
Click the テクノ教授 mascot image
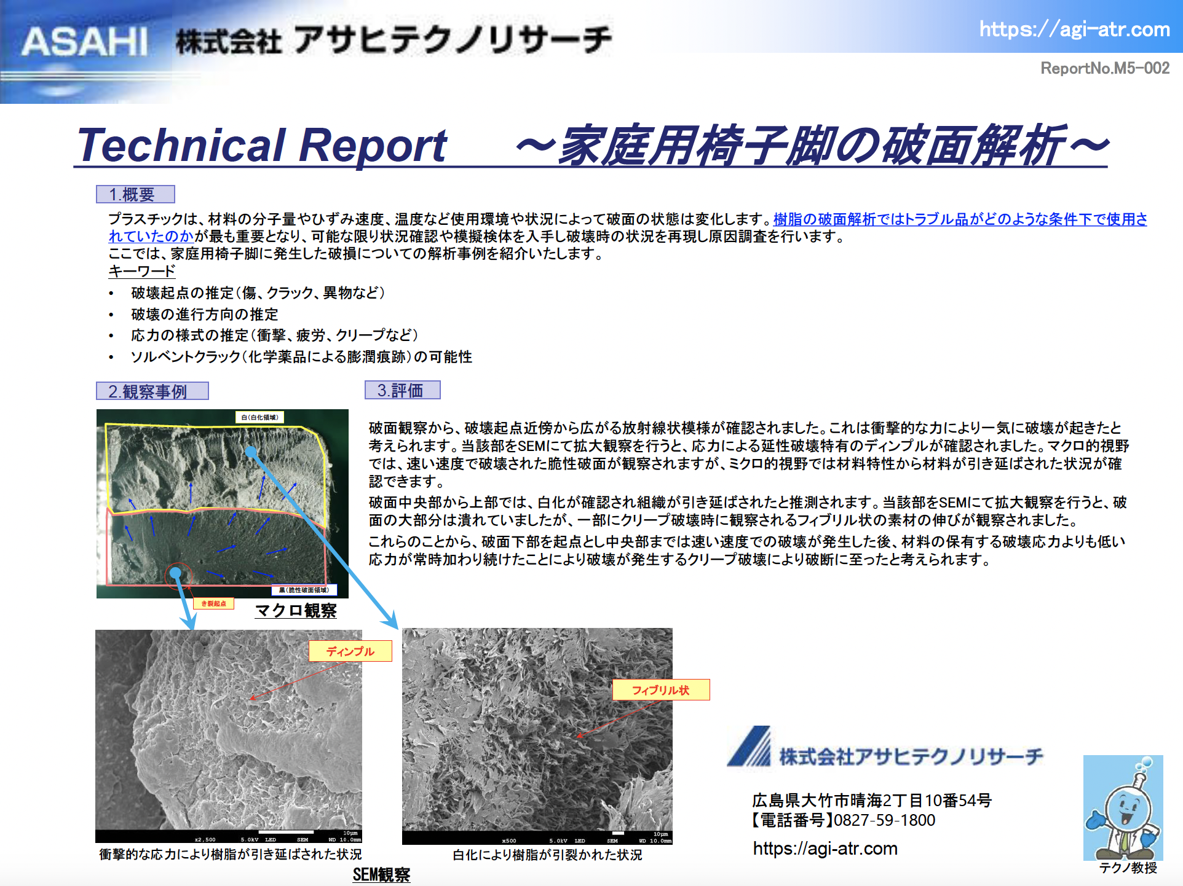click(x=1123, y=807)
